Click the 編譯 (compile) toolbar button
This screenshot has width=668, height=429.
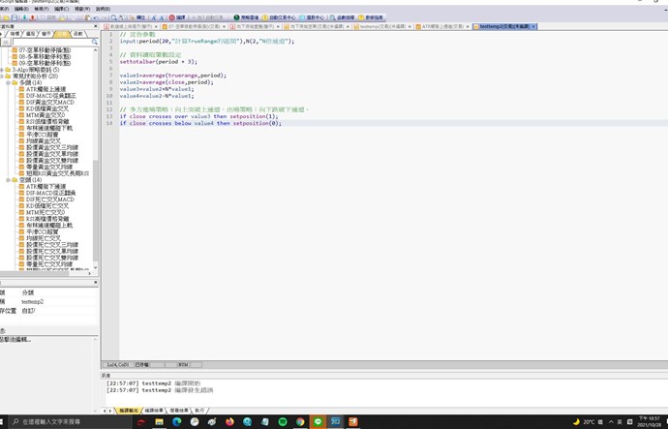pyautogui.click(x=180, y=17)
